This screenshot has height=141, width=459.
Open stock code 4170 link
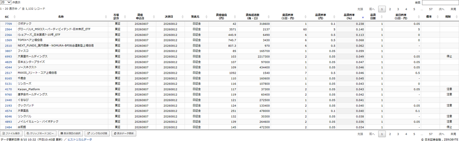click(8, 89)
